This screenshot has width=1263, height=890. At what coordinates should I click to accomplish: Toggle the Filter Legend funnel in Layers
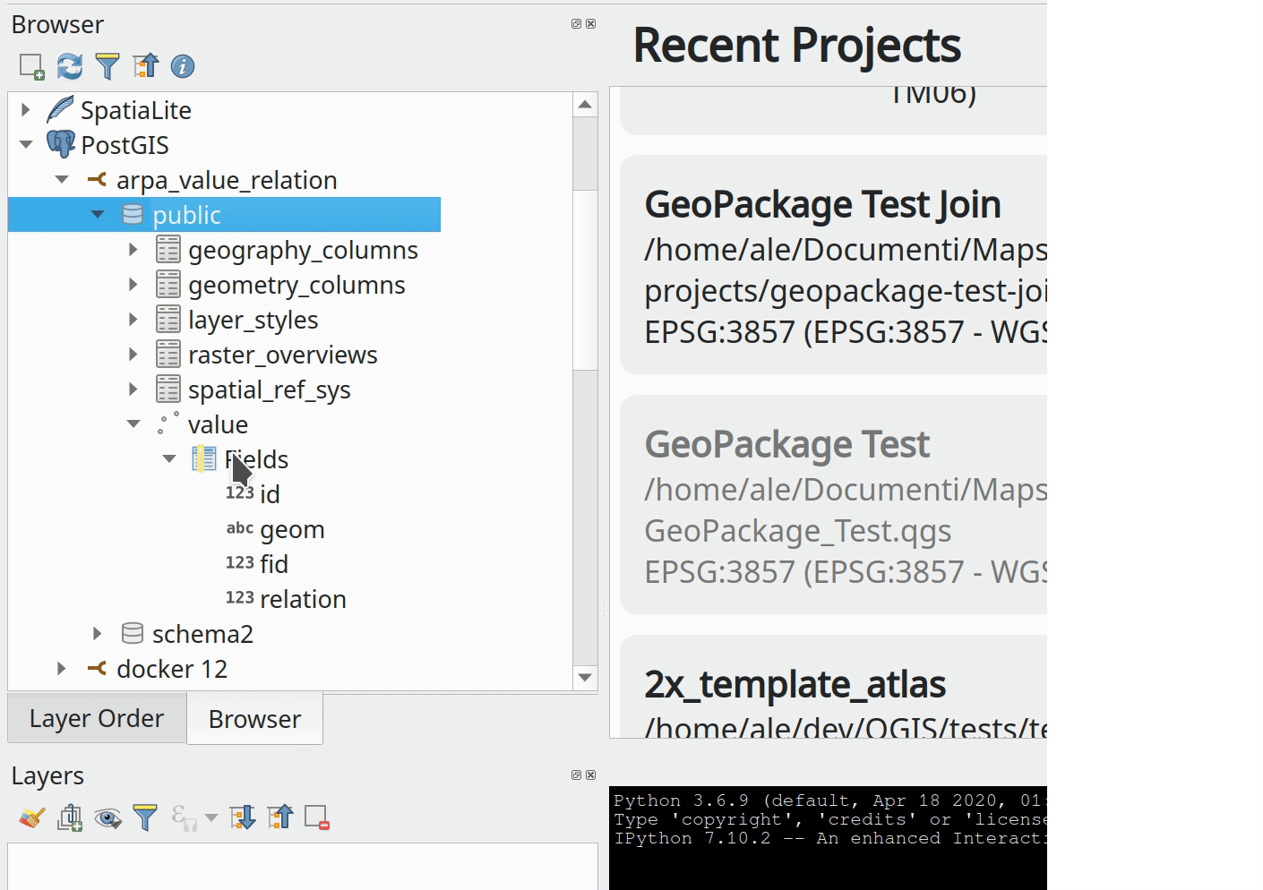click(x=145, y=817)
